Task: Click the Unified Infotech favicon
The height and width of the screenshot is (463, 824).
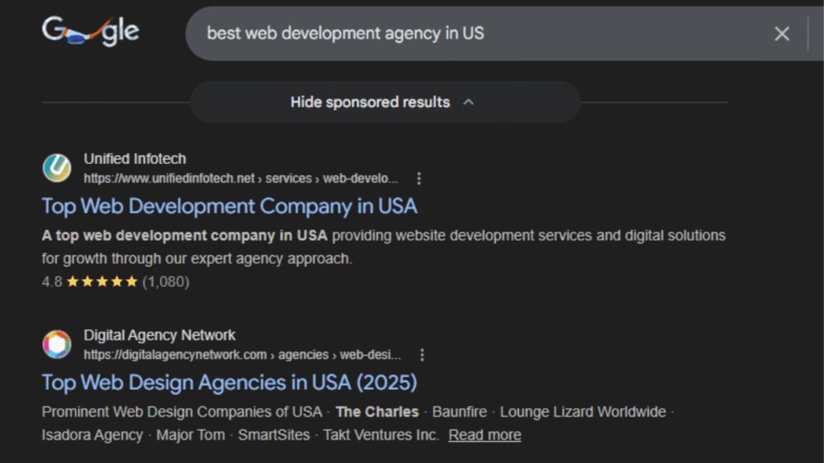Action: 56,168
